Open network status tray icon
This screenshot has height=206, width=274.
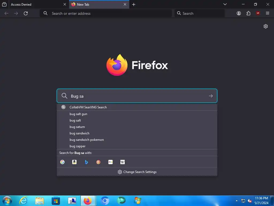tap(243, 201)
